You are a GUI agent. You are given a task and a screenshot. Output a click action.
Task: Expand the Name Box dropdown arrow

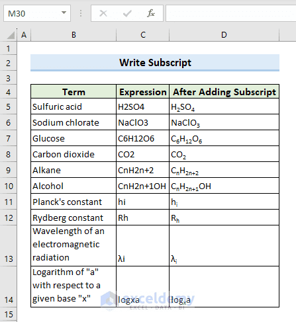(64, 13)
